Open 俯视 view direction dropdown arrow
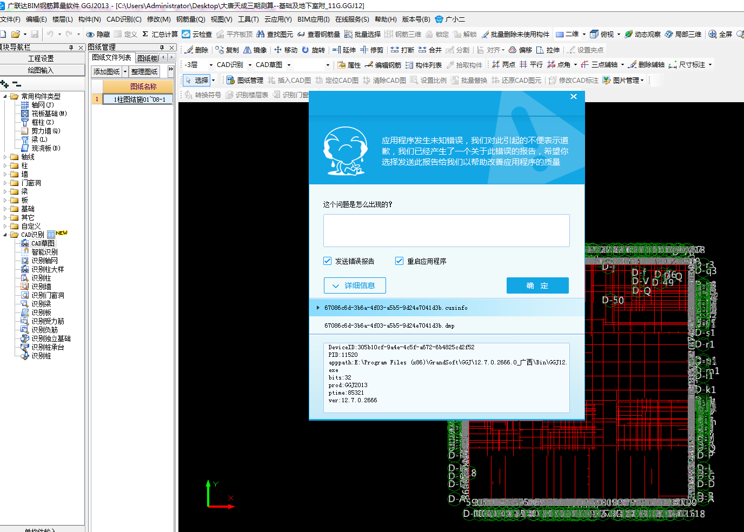The height and width of the screenshot is (532, 744). pyautogui.click(x=619, y=34)
